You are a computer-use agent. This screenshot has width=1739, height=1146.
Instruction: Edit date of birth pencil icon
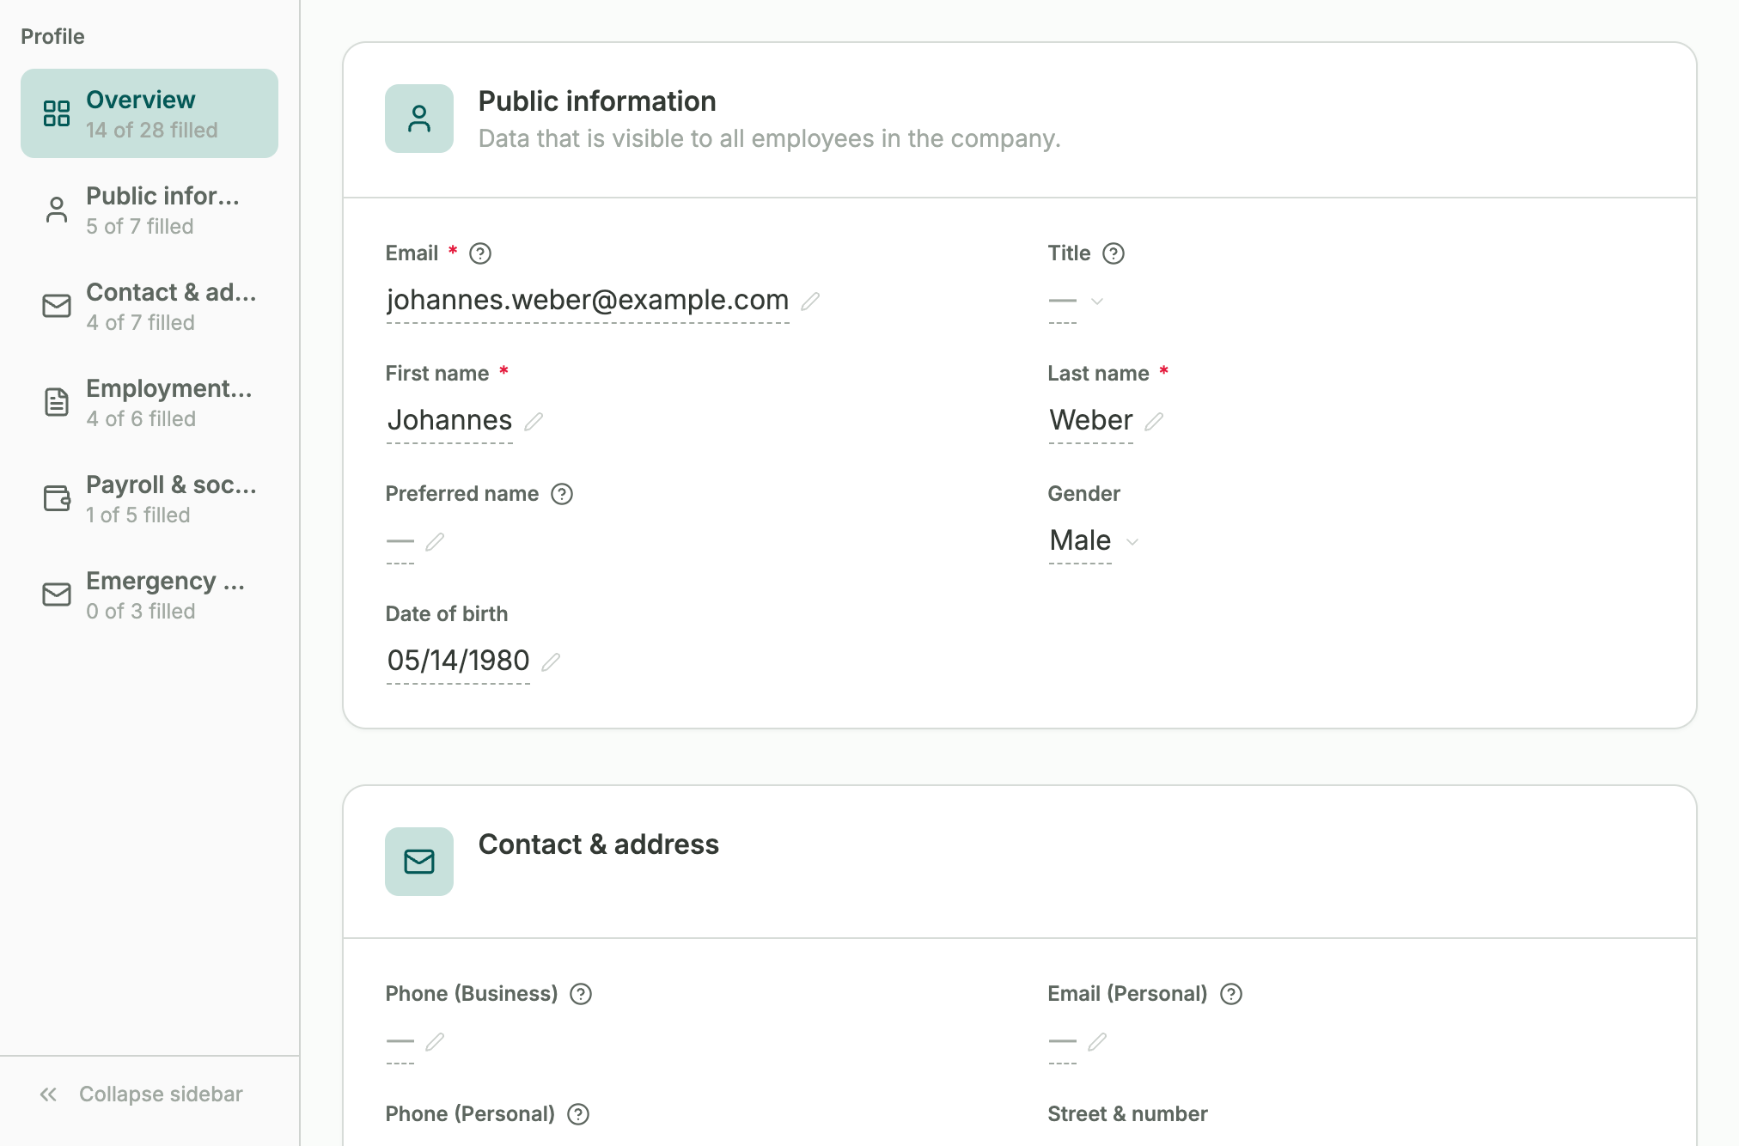click(x=551, y=661)
